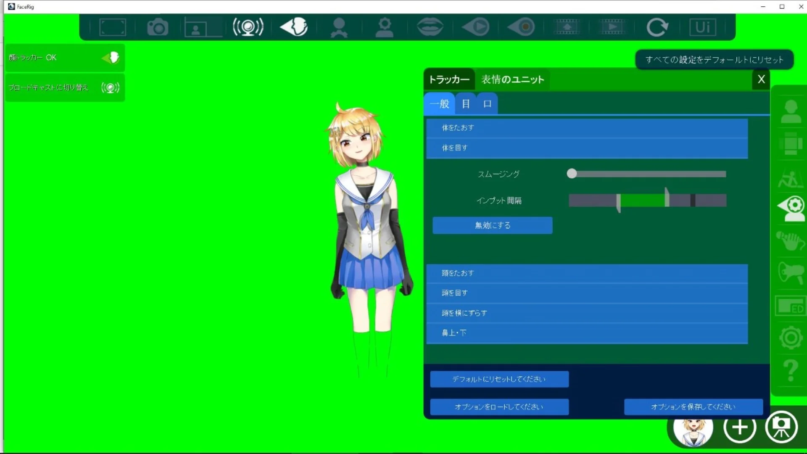Screen dimensions: 807x454
Task: Click 無効にする to disable tracking
Action: 492,225
